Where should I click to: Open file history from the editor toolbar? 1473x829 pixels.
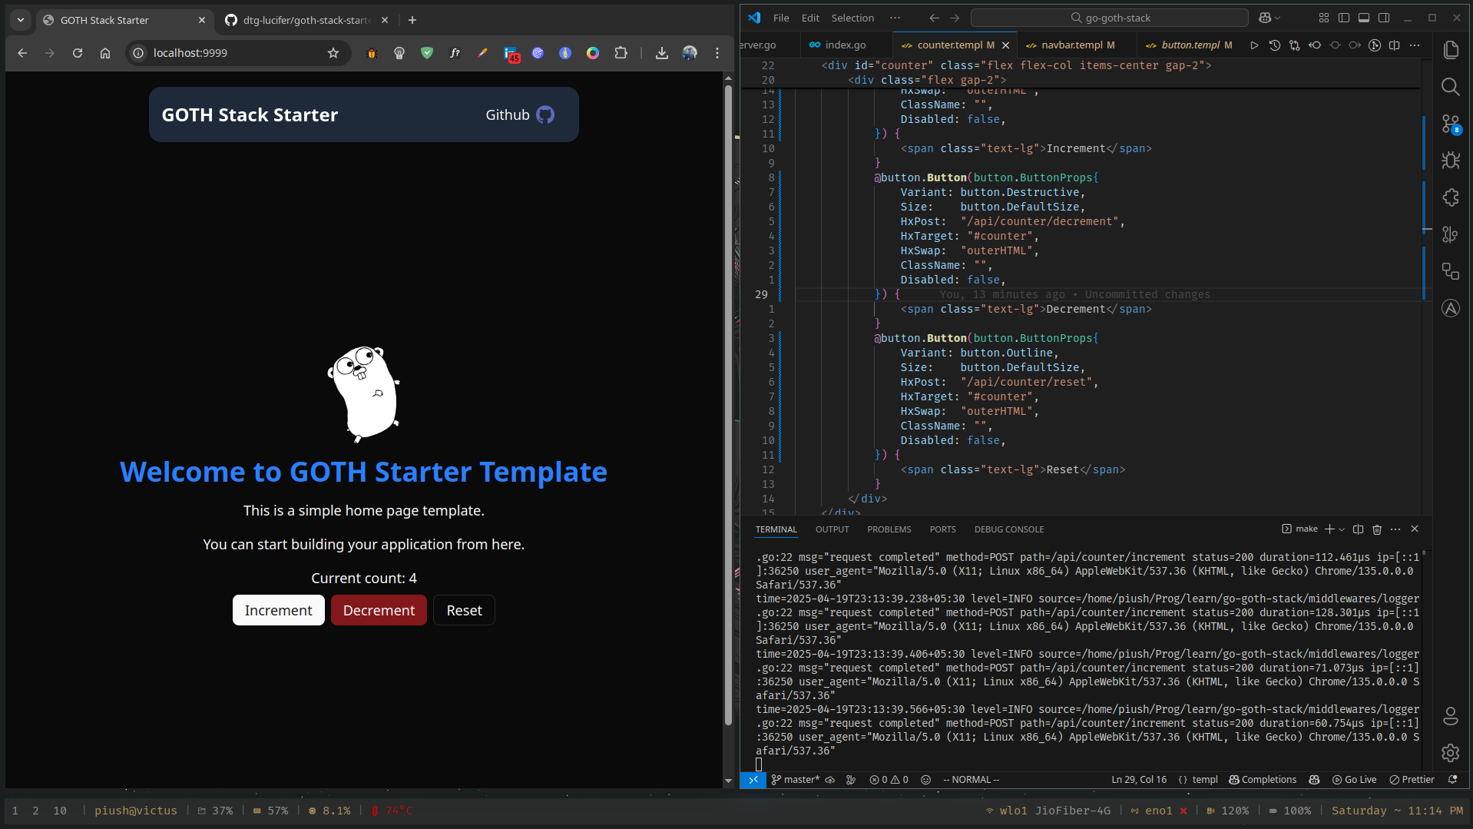[1276, 45]
